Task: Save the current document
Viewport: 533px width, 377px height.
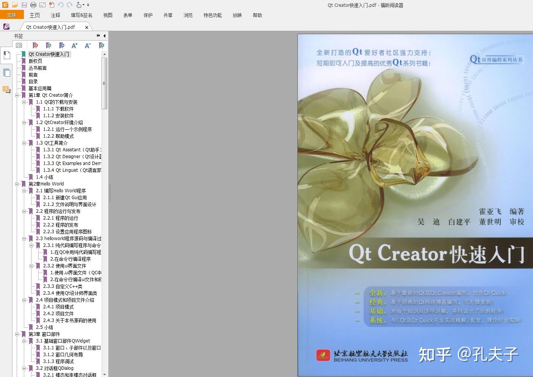Action: coord(24,5)
